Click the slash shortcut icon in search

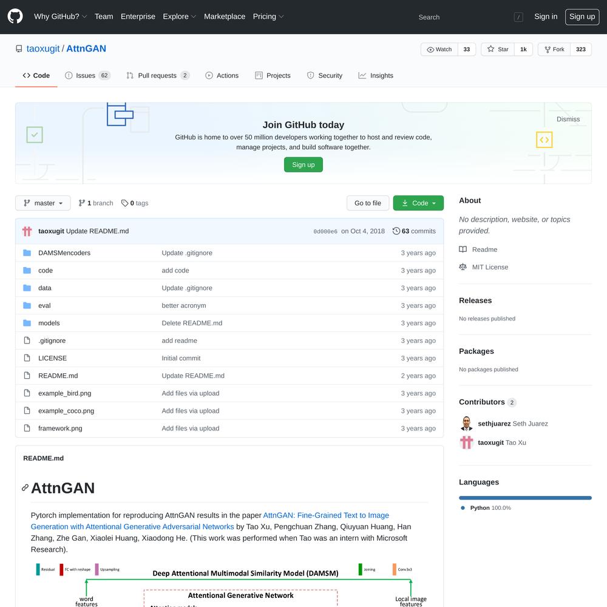518,17
